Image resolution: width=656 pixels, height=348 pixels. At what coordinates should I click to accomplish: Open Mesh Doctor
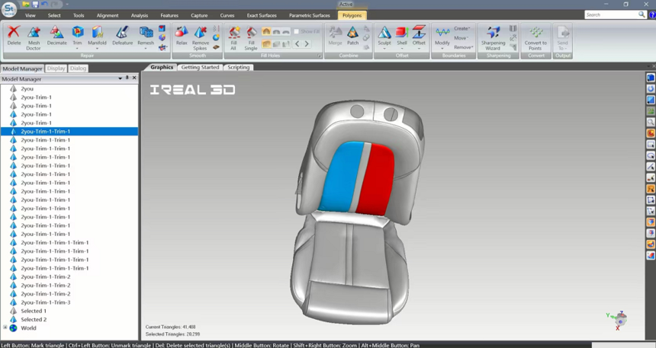point(34,37)
